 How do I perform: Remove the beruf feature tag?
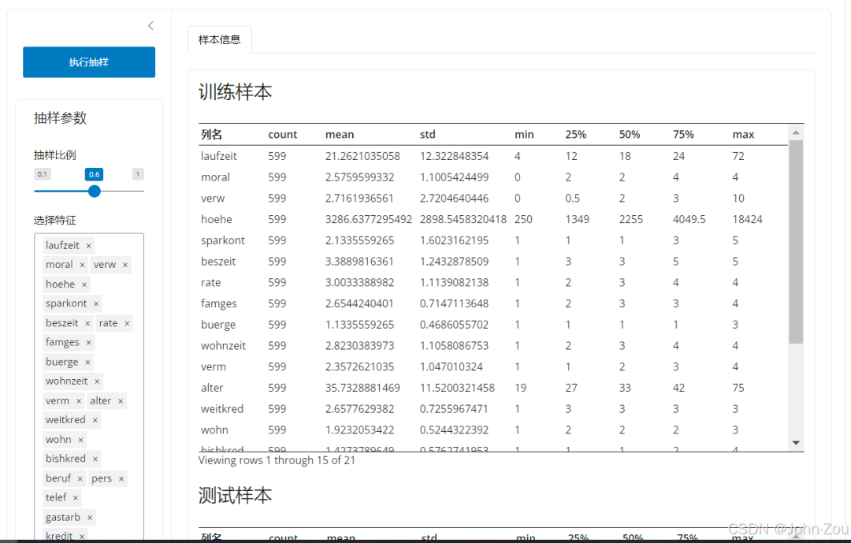tap(80, 478)
